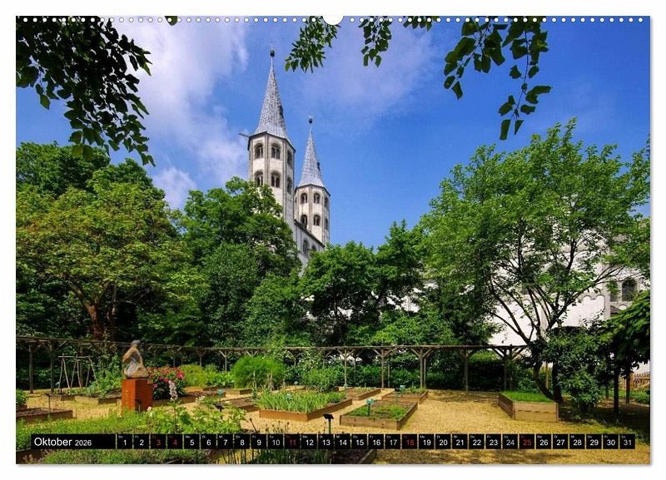Click day 15 in the date row

(359, 442)
